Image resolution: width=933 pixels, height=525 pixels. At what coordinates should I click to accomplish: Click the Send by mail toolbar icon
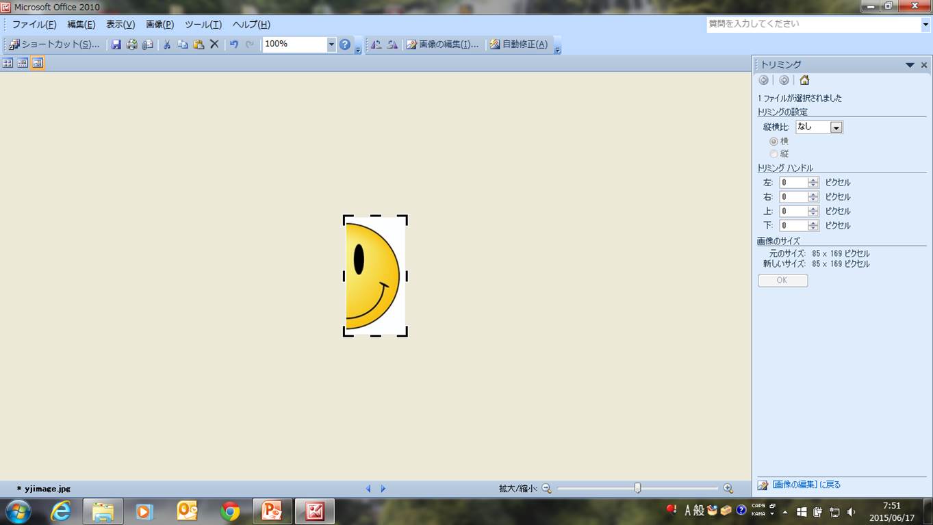coord(147,44)
